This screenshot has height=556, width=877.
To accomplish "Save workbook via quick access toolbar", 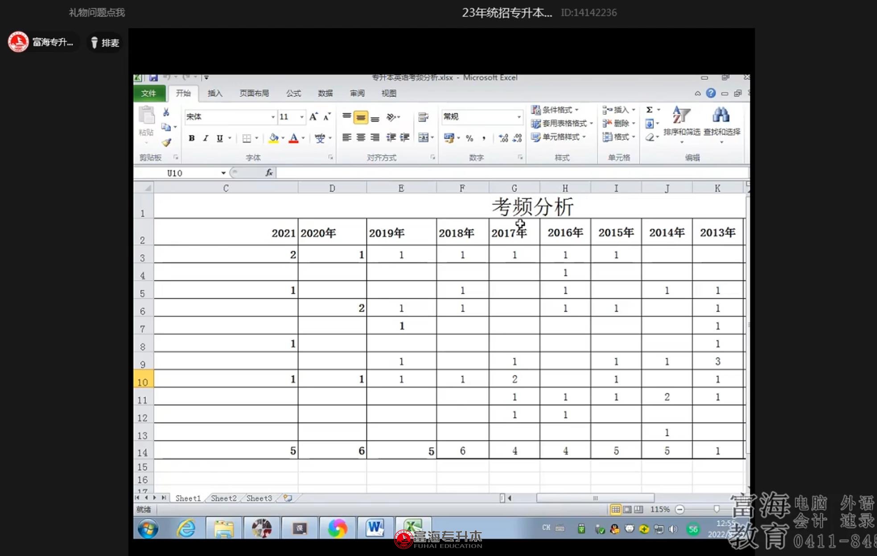I will 153,78.
